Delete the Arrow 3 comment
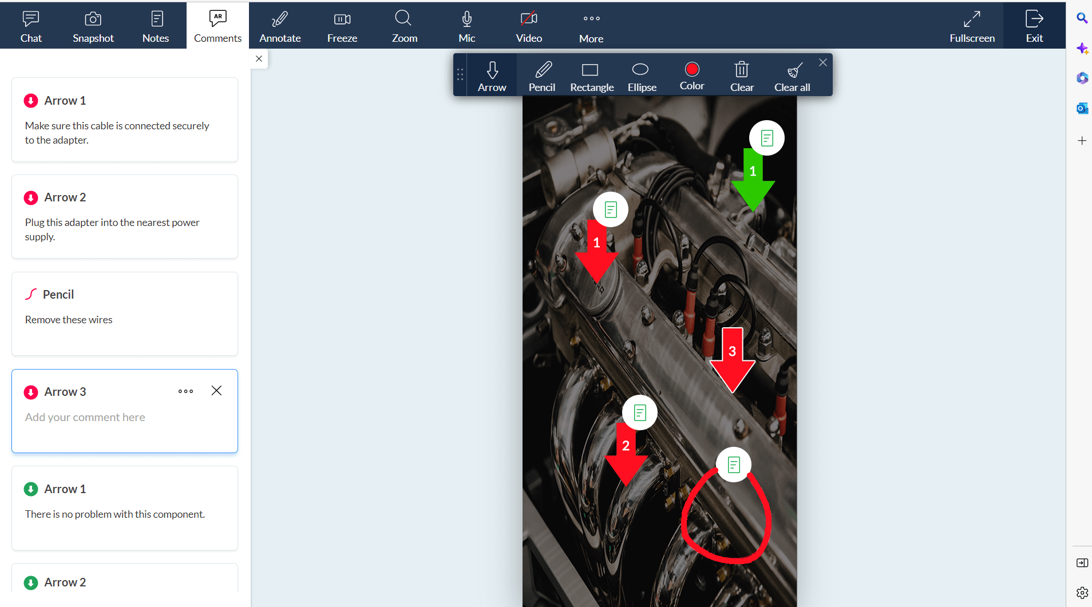This screenshot has width=1092, height=607. (x=216, y=391)
